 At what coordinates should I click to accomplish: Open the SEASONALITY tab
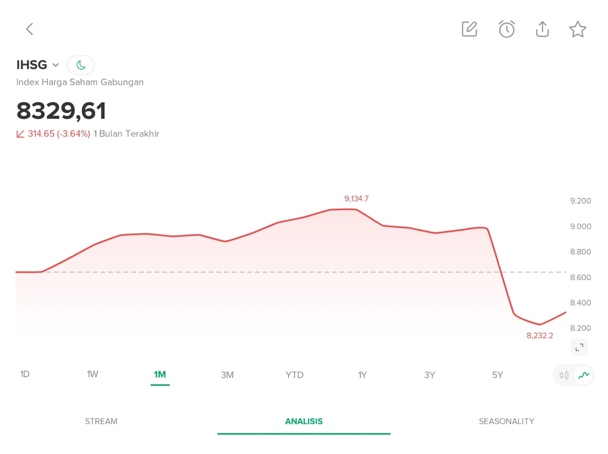506,421
